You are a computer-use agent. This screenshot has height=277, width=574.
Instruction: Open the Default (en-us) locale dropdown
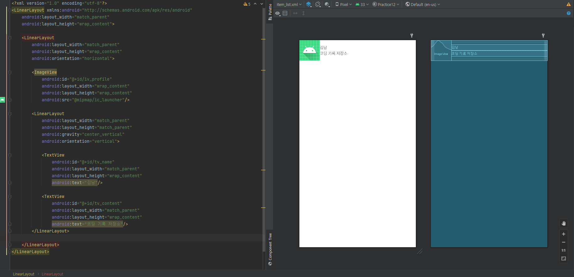point(423,4)
